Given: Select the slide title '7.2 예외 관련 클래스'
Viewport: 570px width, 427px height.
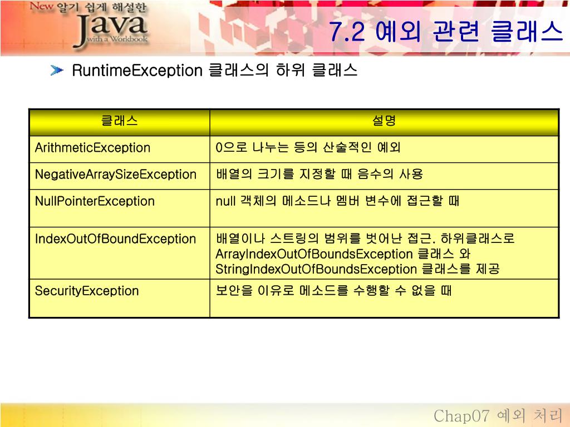Looking at the screenshot, I should click(x=446, y=31).
